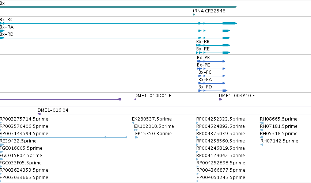311x183 pixels.
Task: Select the RH07142.5prime EST label
Action: (x=279, y=141)
